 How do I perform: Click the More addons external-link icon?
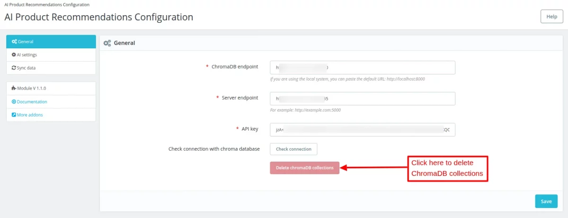coord(14,115)
